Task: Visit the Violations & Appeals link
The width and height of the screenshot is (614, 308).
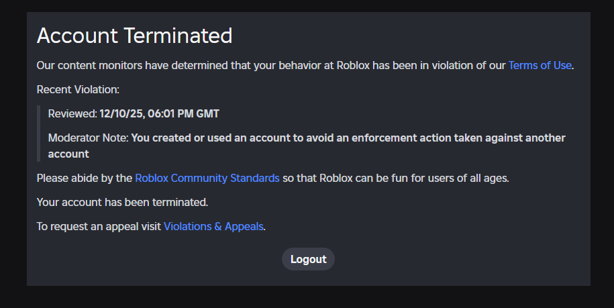Action: 213,227
